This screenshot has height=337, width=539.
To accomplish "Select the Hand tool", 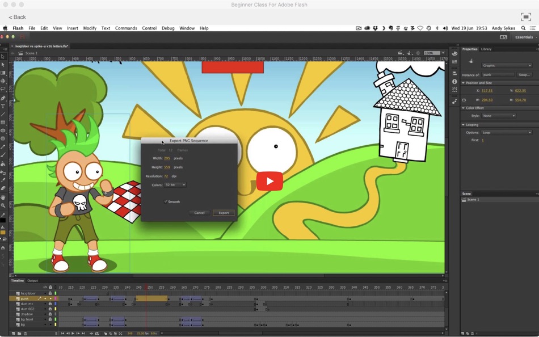I will [3, 197].
